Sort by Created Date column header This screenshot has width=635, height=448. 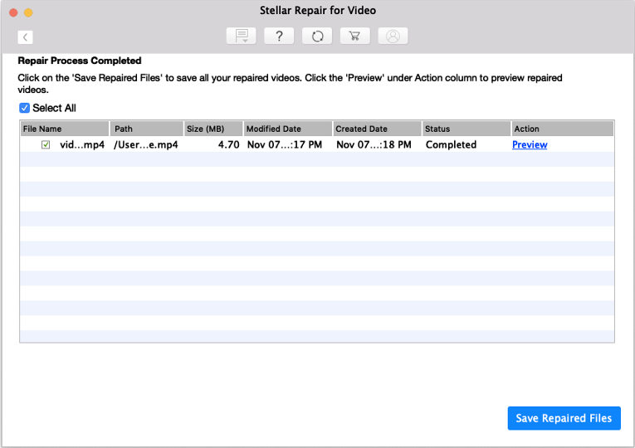tap(377, 129)
